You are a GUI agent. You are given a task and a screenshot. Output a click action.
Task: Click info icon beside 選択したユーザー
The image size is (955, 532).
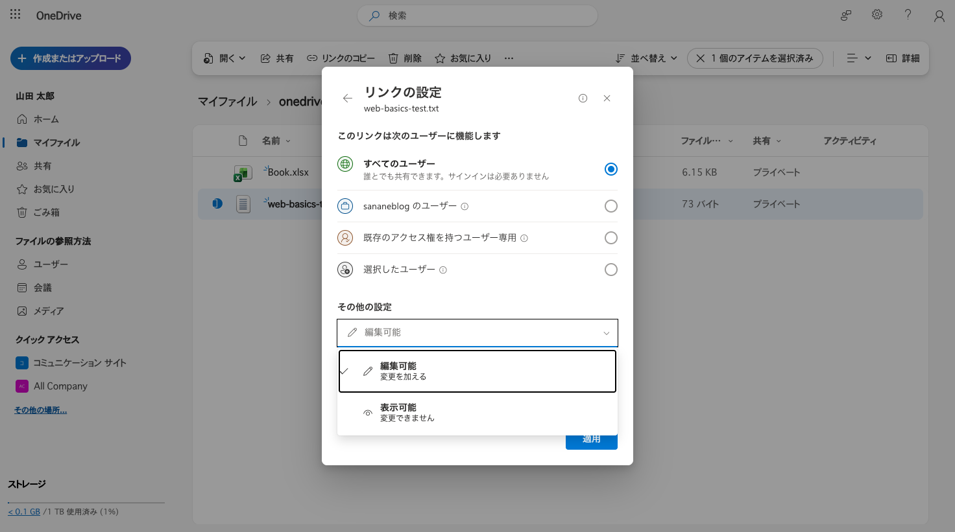[443, 270]
